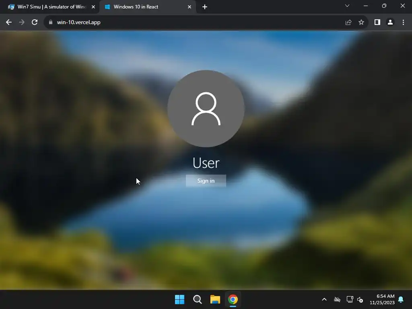
Task: Close the Win7 Simu tab
Action: [x=93, y=7]
